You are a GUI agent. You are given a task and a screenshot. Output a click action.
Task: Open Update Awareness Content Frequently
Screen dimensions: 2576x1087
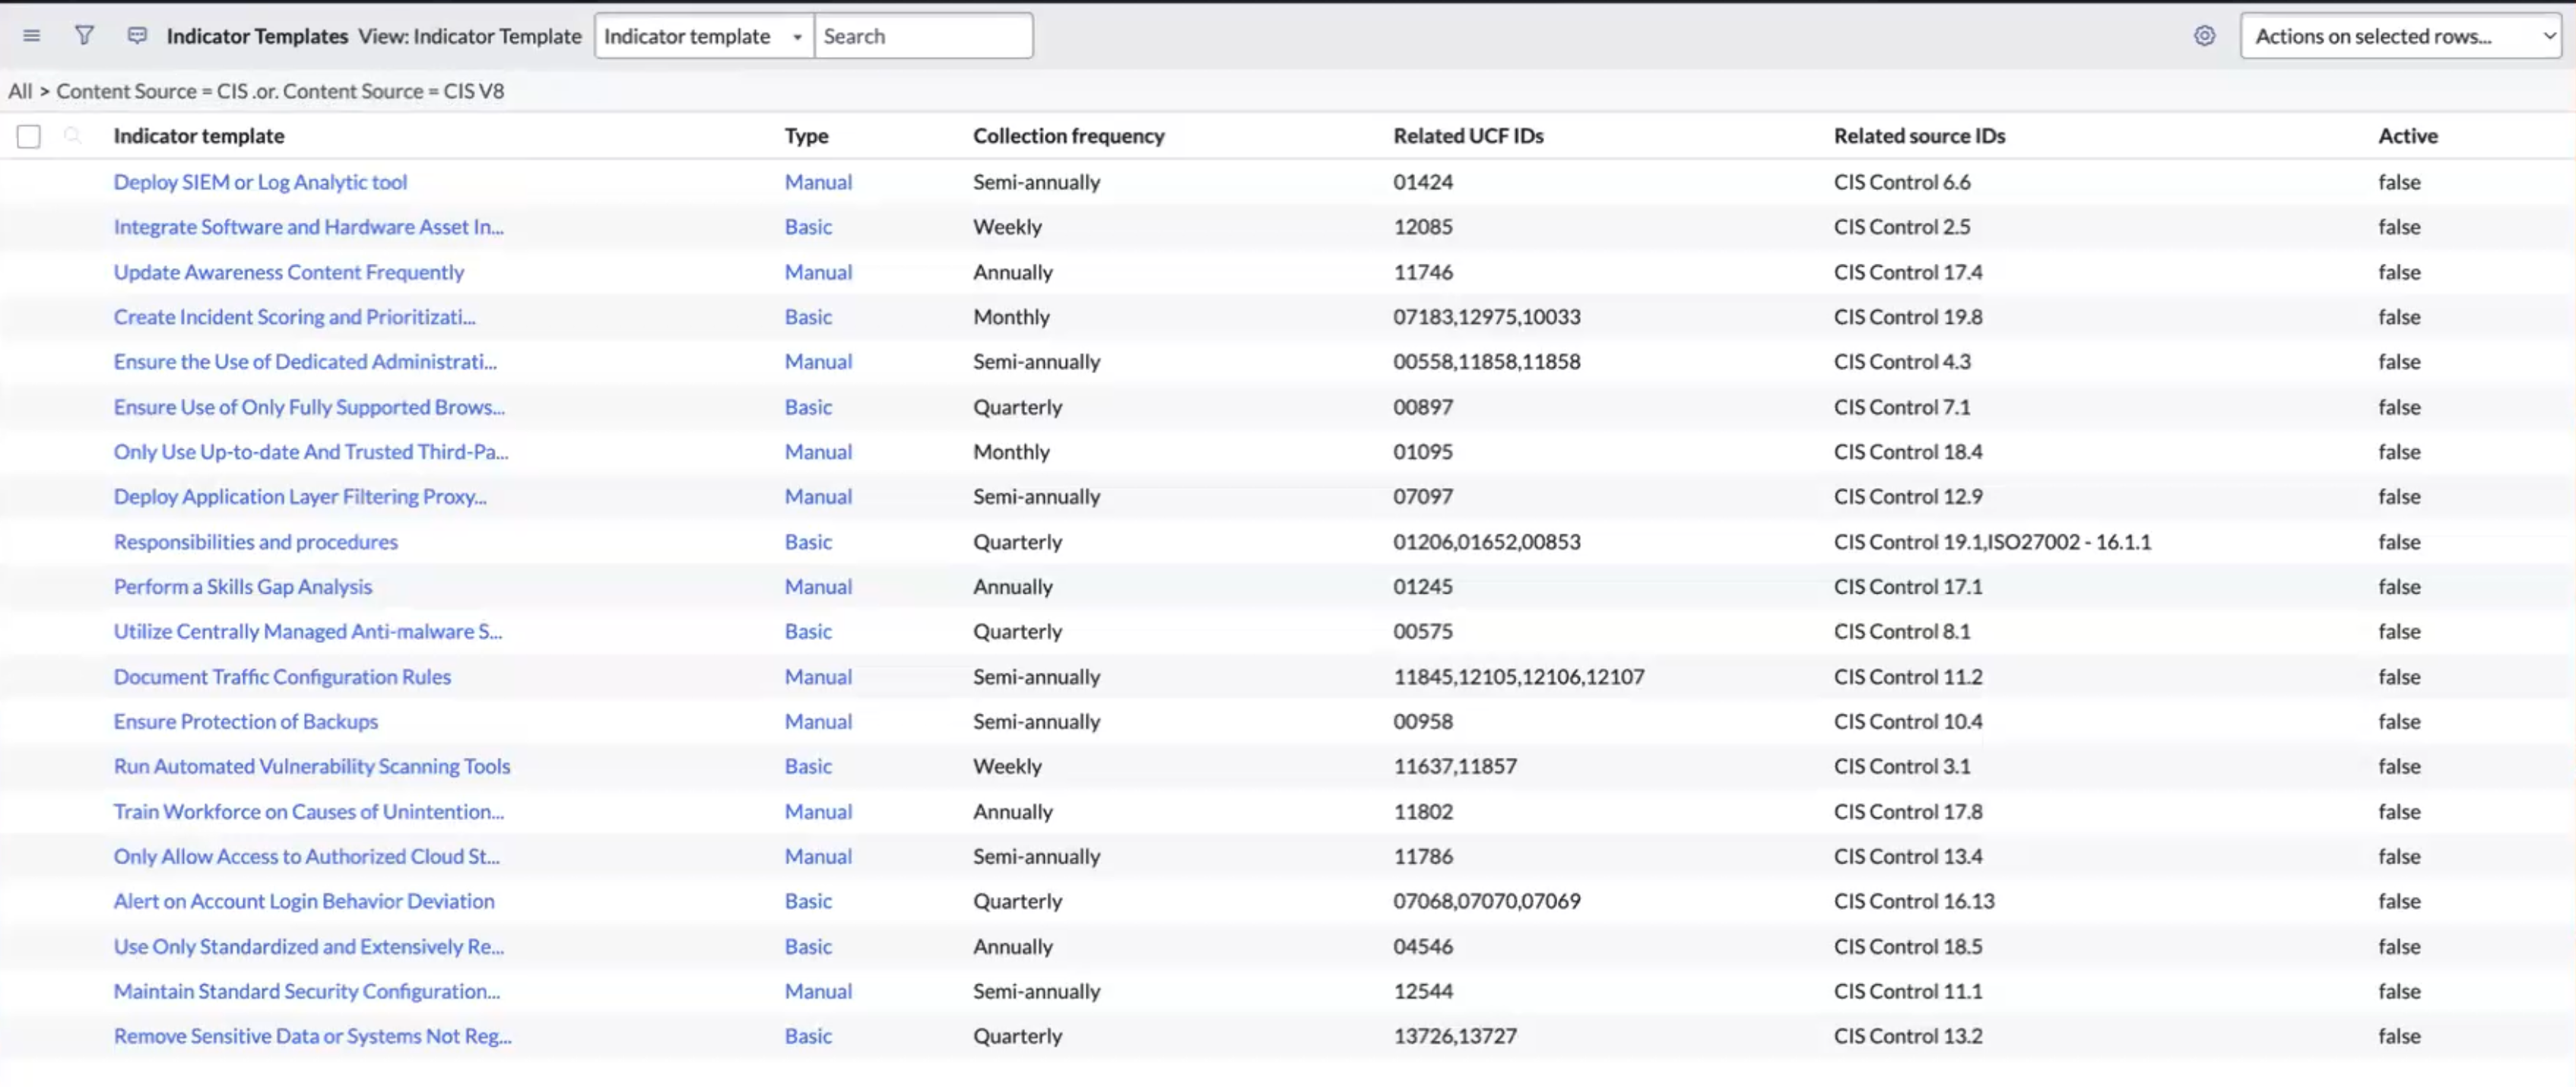(x=288, y=272)
